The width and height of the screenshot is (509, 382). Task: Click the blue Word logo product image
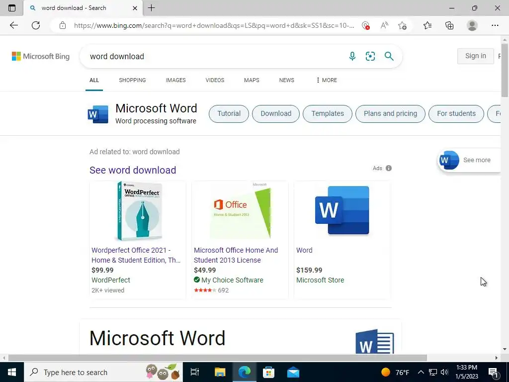342,210
